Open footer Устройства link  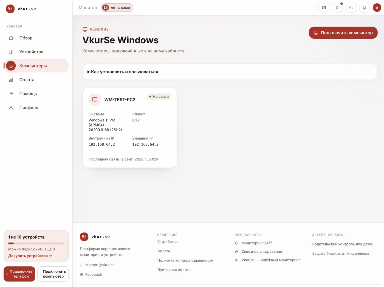167,242
